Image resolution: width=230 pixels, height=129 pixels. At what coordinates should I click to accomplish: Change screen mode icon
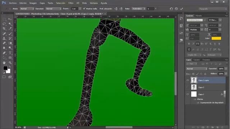tap(10, 77)
